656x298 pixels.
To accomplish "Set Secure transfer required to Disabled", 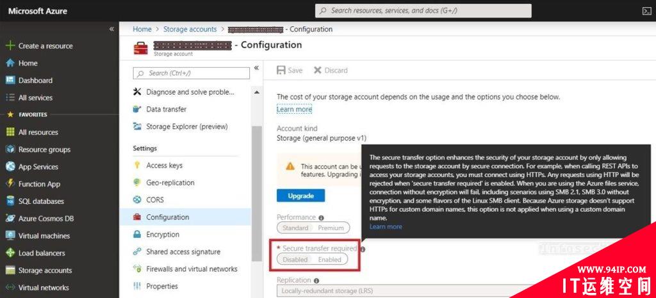I will [x=295, y=260].
